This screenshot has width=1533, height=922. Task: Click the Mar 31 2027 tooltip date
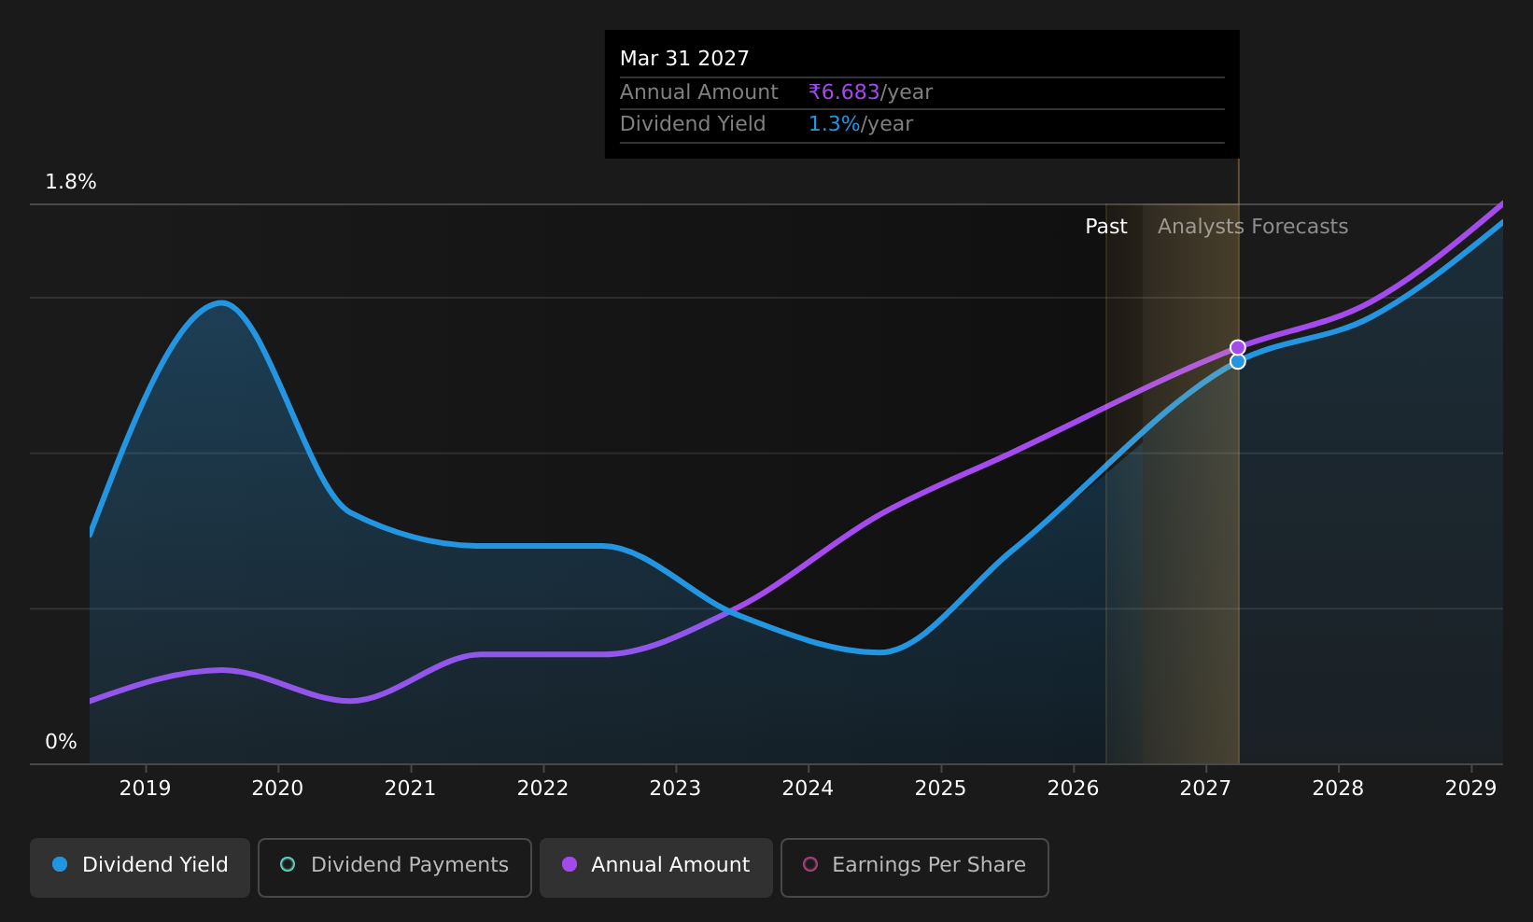point(684,59)
